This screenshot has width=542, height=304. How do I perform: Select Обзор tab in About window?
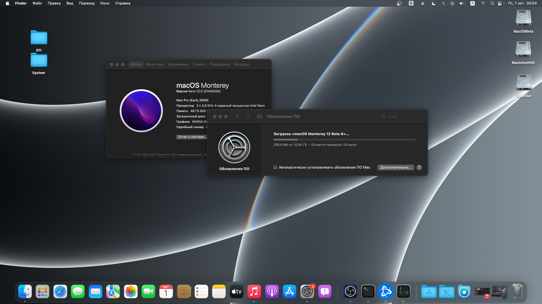coord(136,64)
